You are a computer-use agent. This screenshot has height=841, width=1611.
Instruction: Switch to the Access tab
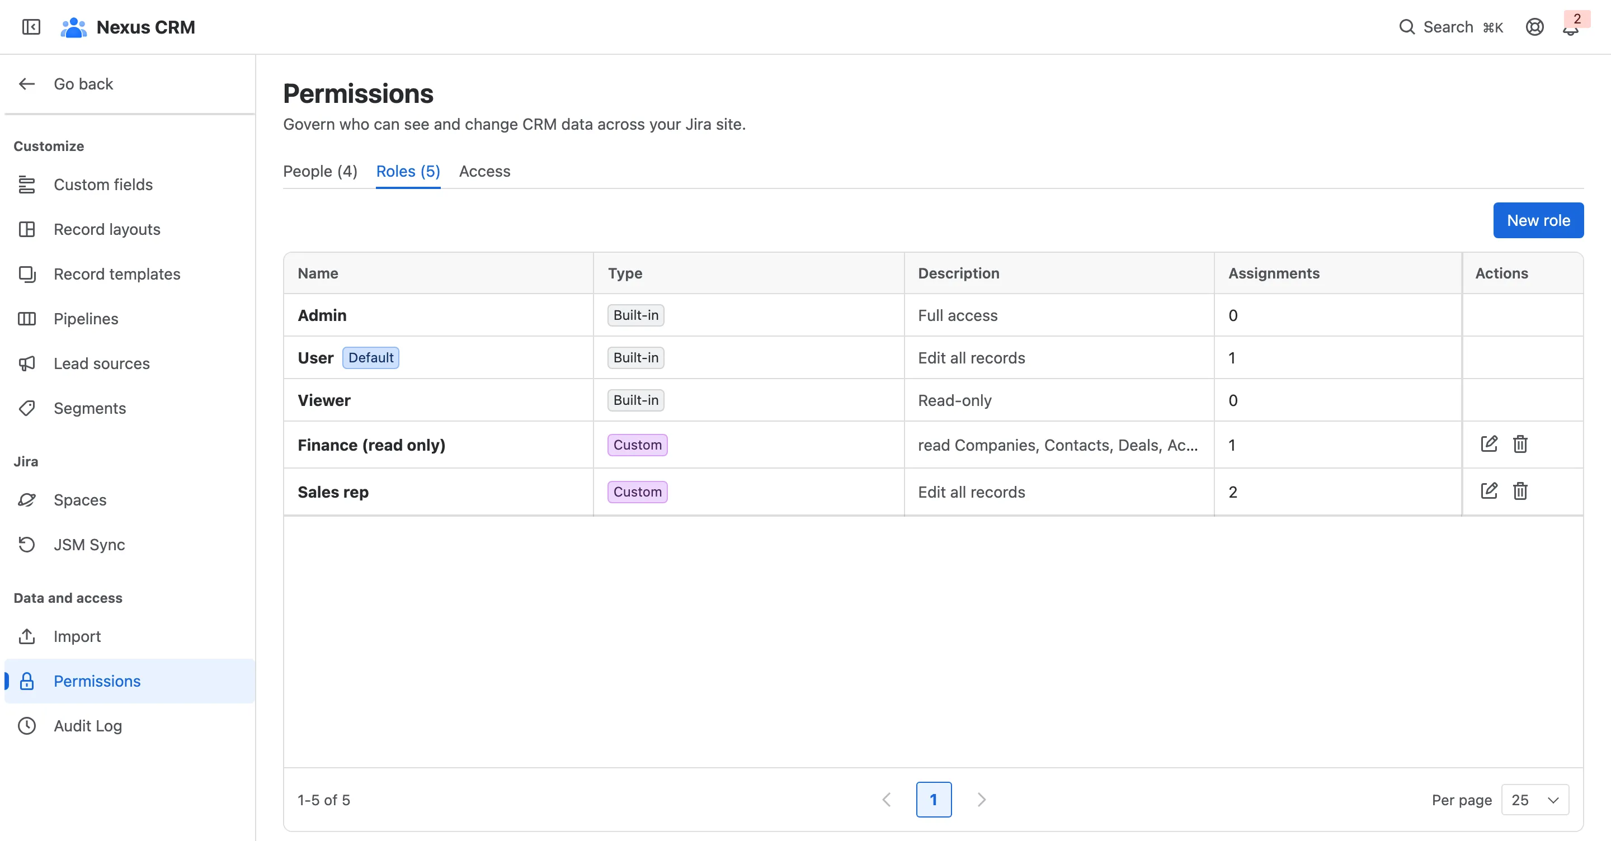click(x=484, y=171)
